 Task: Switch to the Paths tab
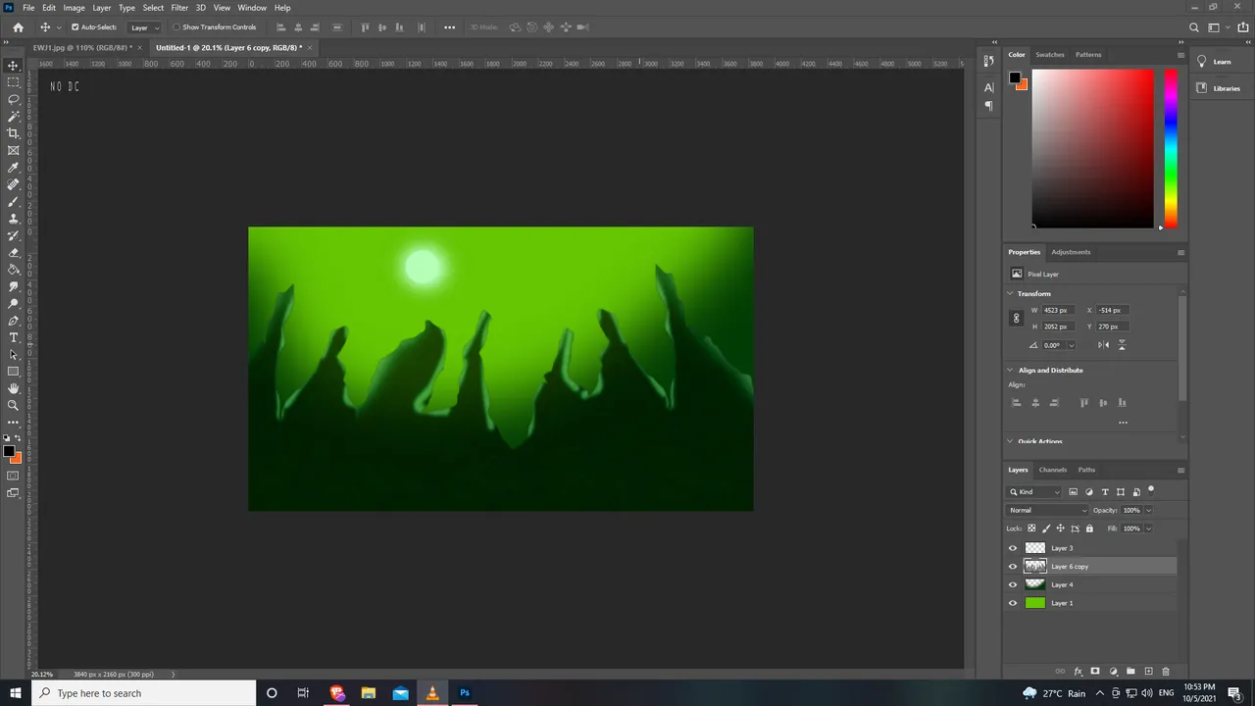coord(1086,470)
